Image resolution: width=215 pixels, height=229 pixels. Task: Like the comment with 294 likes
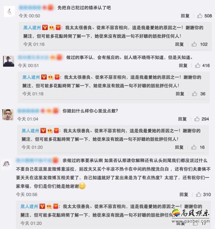pos(197,119)
